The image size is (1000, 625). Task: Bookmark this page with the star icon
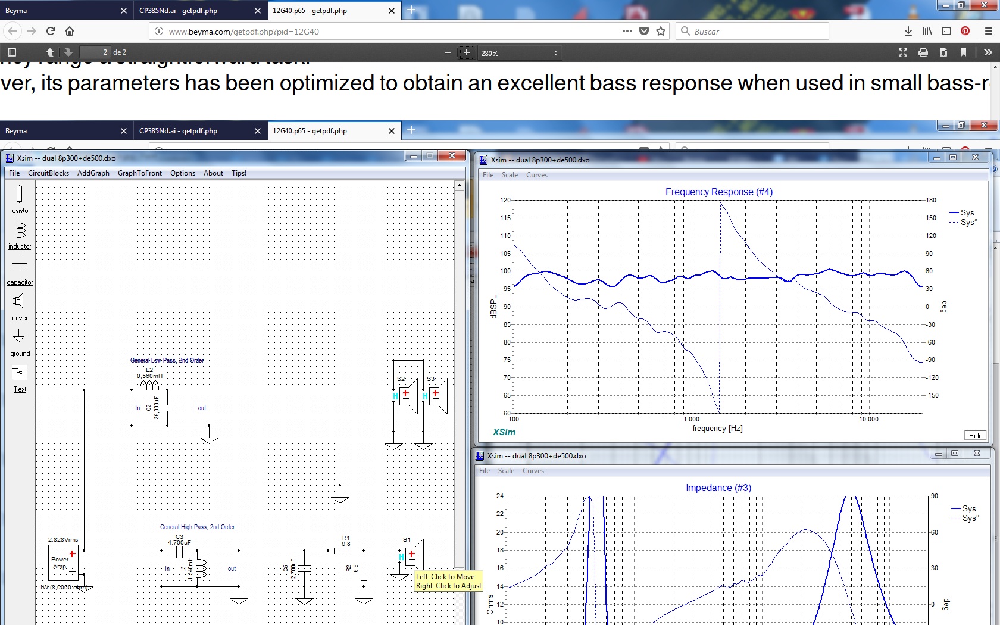point(661,31)
